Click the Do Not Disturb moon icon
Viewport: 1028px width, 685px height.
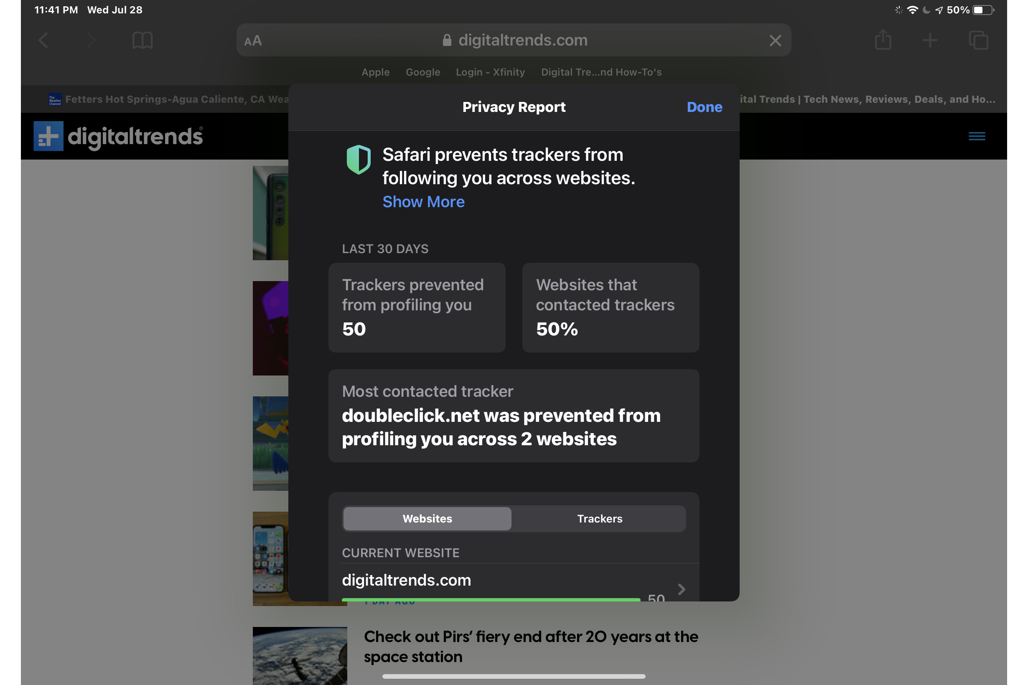point(926,10)
